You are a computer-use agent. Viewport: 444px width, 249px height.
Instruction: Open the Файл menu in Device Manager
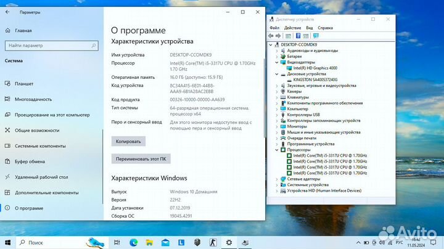click(274, 28)
